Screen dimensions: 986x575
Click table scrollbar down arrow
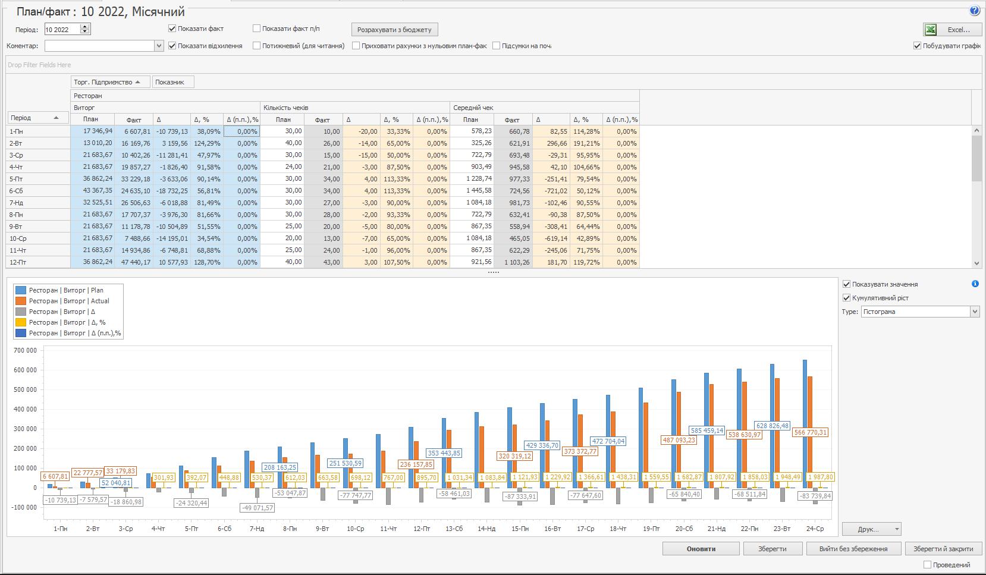(976, 263)
